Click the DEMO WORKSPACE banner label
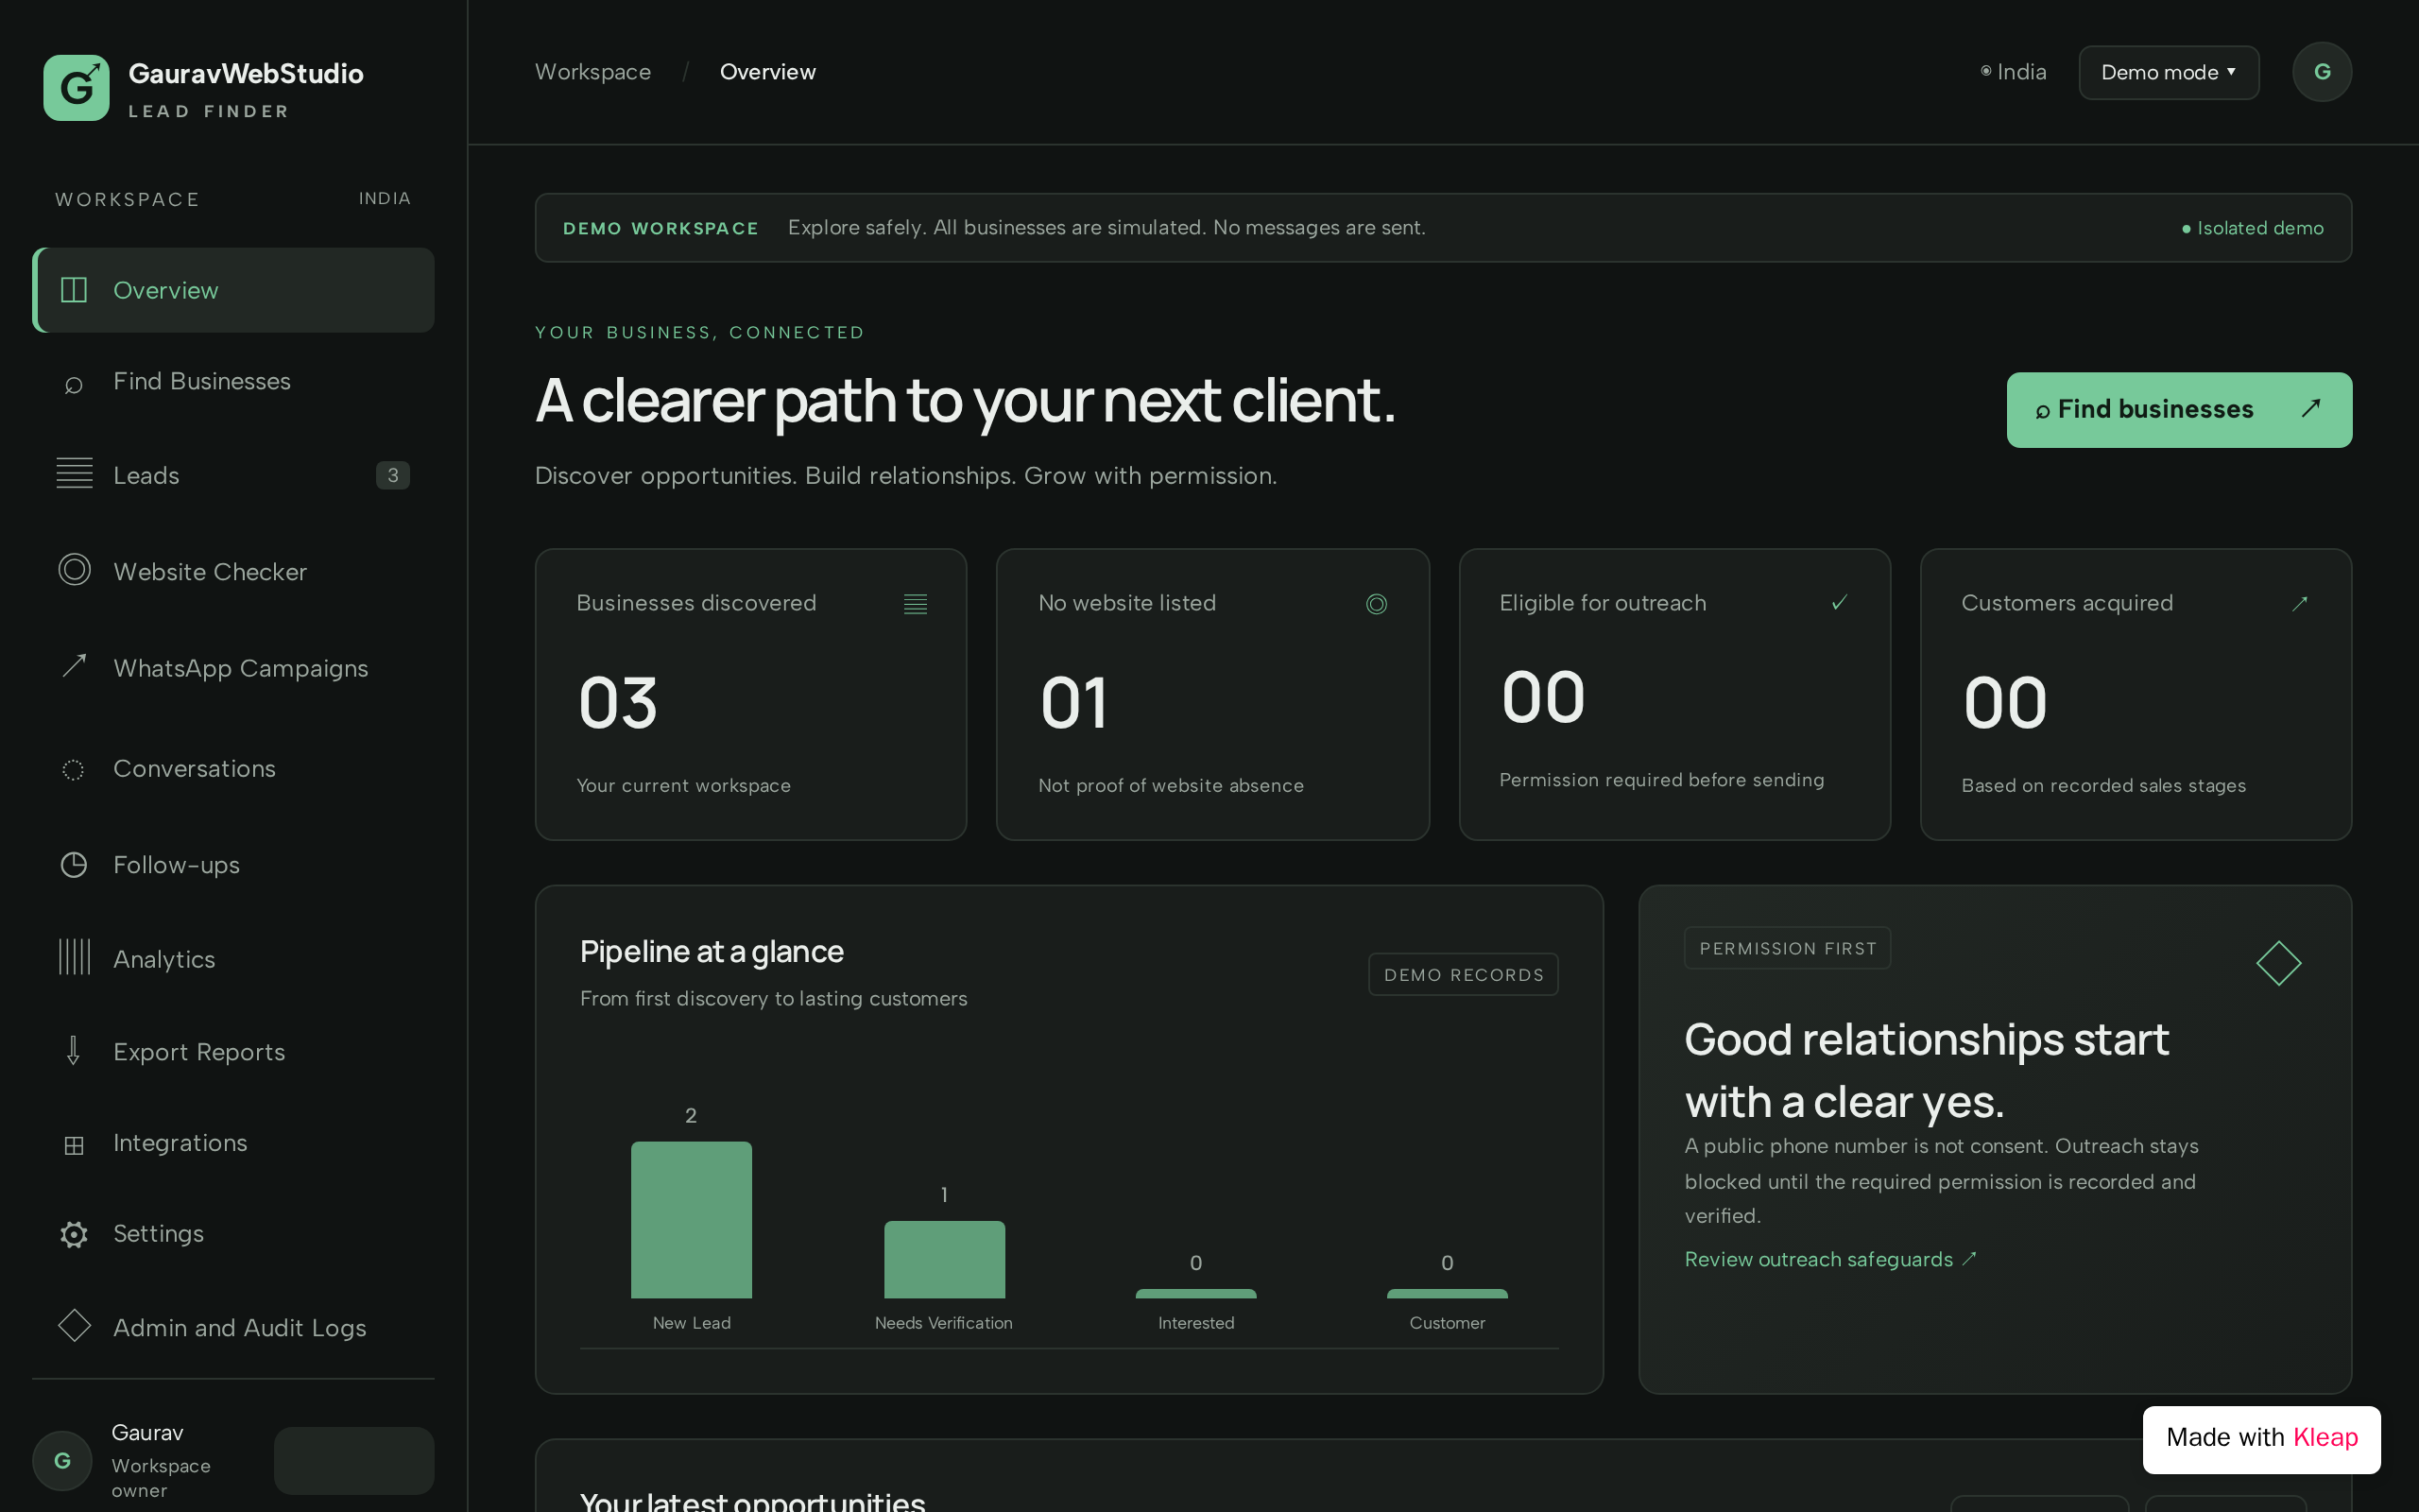This screenshot has height=1512, width=2419. pyautogui.click(x=661, y=228)
